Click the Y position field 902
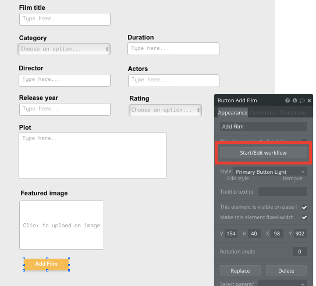This screenshot has width=316, height=286. (x=300, y=234)
